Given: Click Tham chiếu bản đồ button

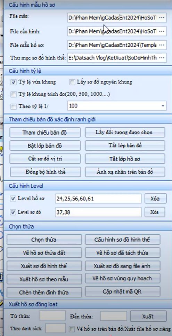Looking at the screenshot, I should (45, 133).
